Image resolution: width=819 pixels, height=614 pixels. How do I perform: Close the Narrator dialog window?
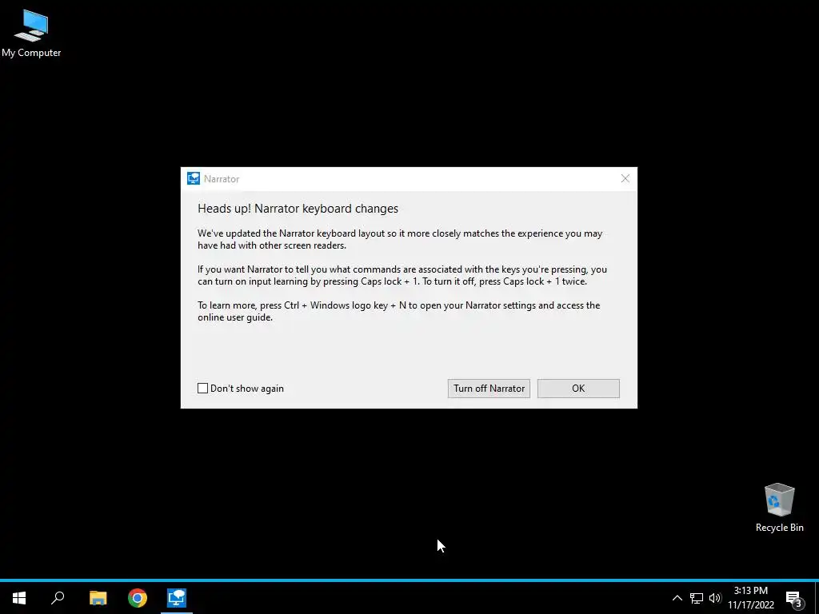coord(625,178)
